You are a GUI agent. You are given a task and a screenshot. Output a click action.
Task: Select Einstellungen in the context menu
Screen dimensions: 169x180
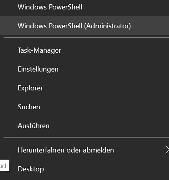click(x=84, y=69)
